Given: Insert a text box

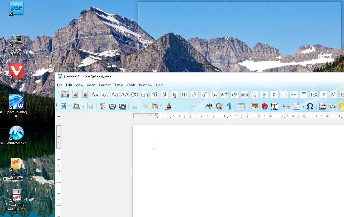Looking at the screenshot, I should tap(274, 106).
